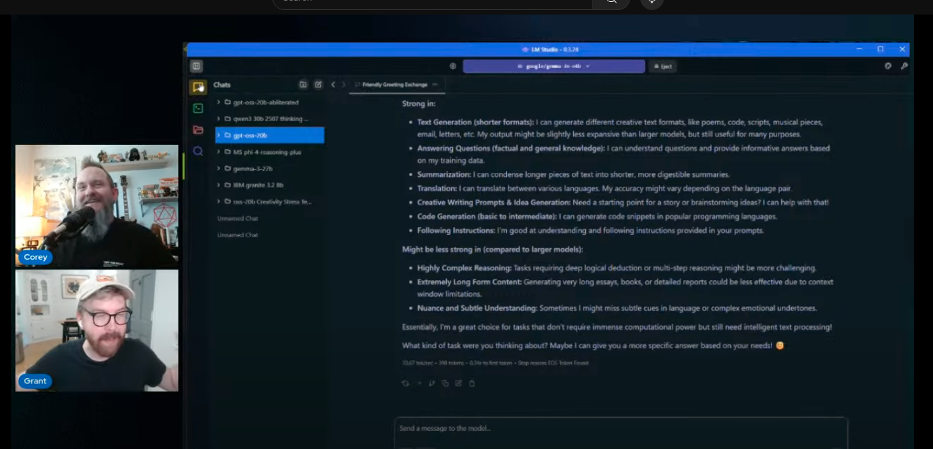Open the loaded model selector dropdown
Screen dimensions: 933x449
coord(554,66)
